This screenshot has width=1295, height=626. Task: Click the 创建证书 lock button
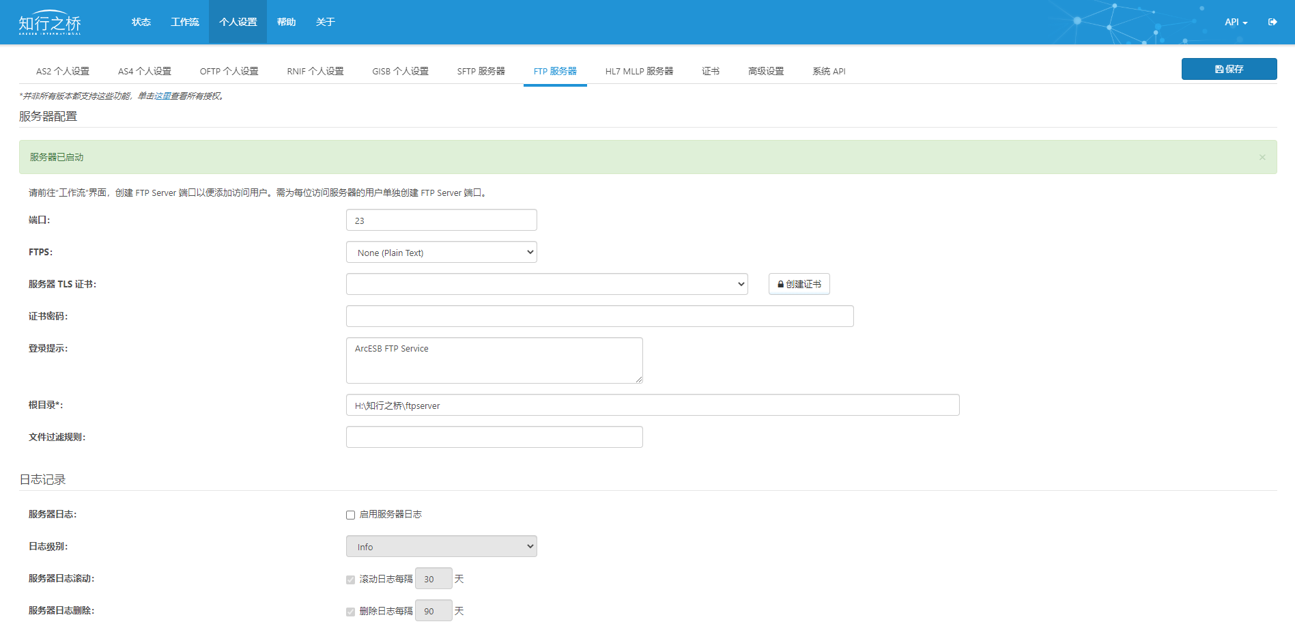(799, 284)
